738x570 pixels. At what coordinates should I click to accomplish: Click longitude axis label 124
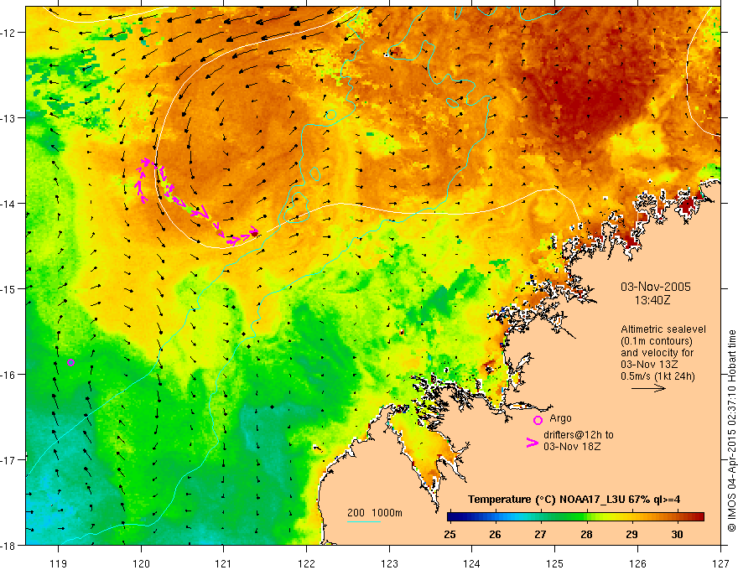[472, 563]
